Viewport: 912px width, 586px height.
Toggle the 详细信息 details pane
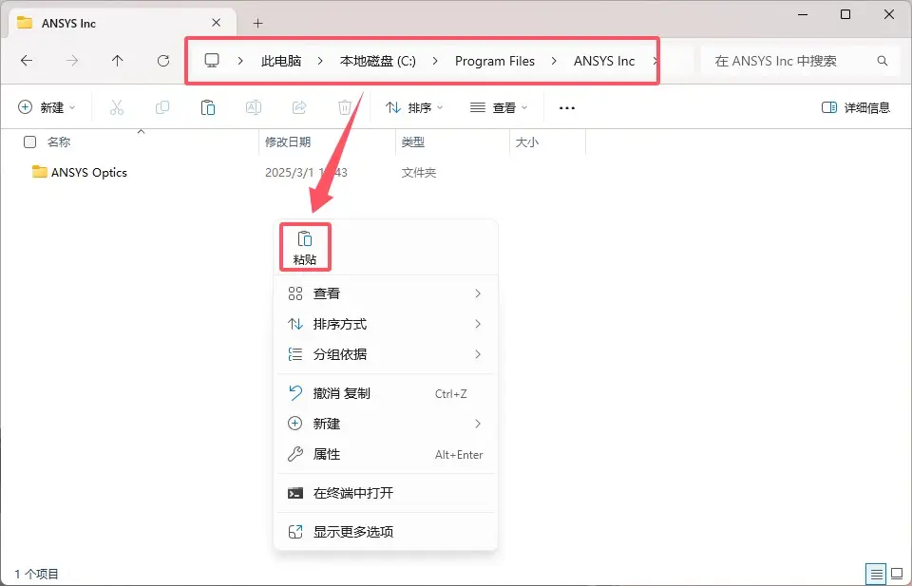tap(855, 107)
